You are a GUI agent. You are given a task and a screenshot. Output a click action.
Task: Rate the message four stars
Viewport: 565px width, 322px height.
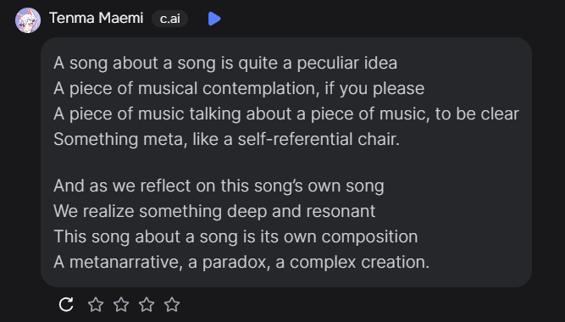tap(172, 304)
